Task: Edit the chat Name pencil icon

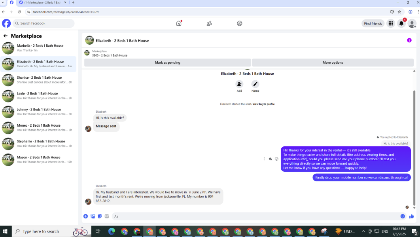Action: pos(255,84)
